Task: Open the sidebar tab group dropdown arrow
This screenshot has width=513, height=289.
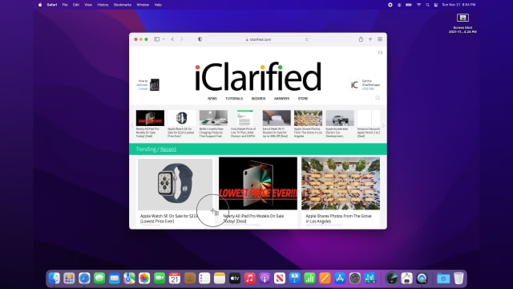Action: (x=164, y=39)
